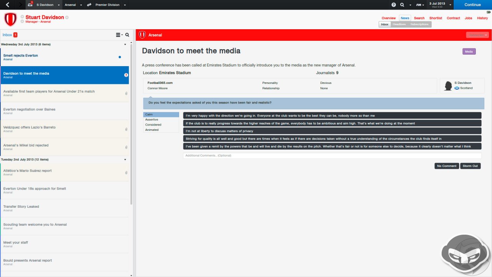This screenshot has width=492, height=277.
Task: Open the Arsenal dropdown arrow in top bar
Action: [81, 5]
